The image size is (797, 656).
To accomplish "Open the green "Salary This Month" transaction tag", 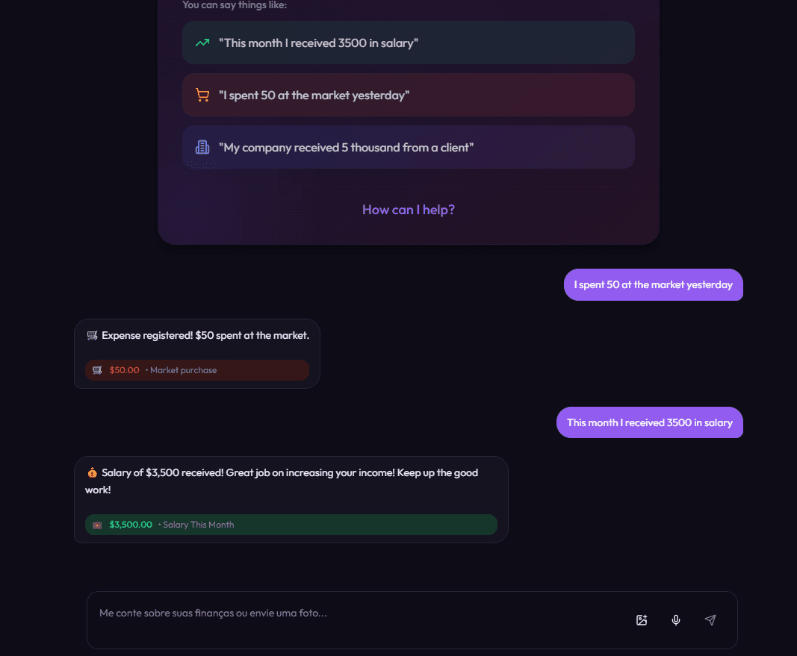I will click(291, 525).
